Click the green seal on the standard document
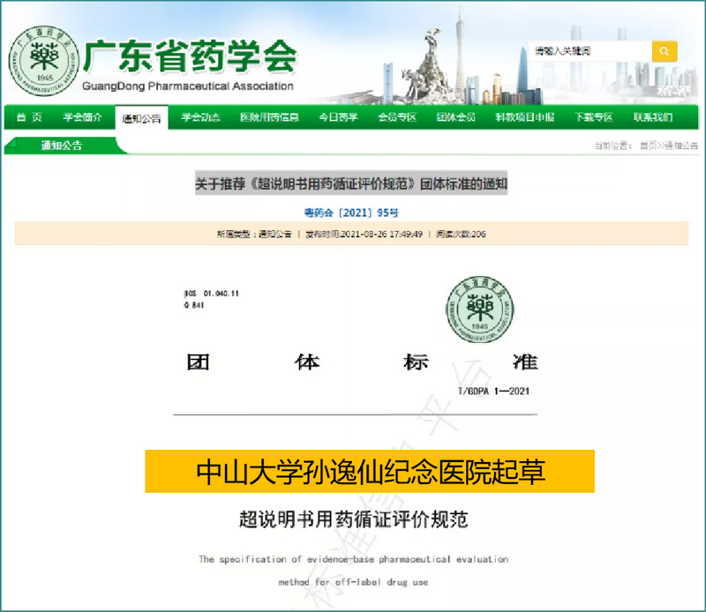 (x=479, y=308)
